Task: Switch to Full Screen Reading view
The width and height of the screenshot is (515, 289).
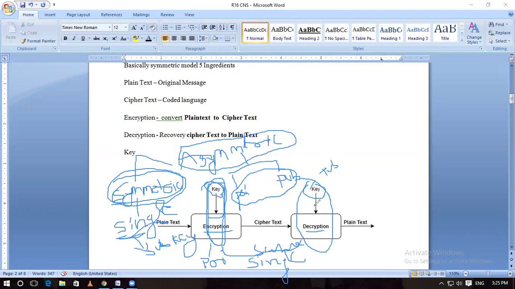Action: pyautogui.click(x=422, y=274)
